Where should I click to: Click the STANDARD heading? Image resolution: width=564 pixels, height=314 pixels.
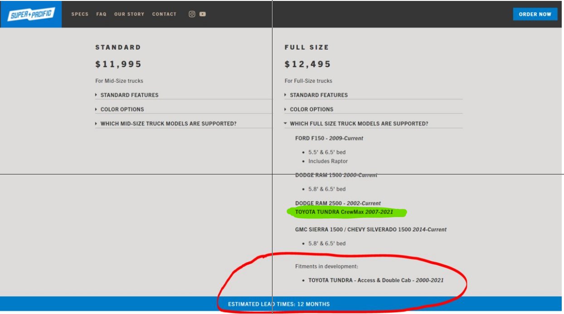click(118, 47)
